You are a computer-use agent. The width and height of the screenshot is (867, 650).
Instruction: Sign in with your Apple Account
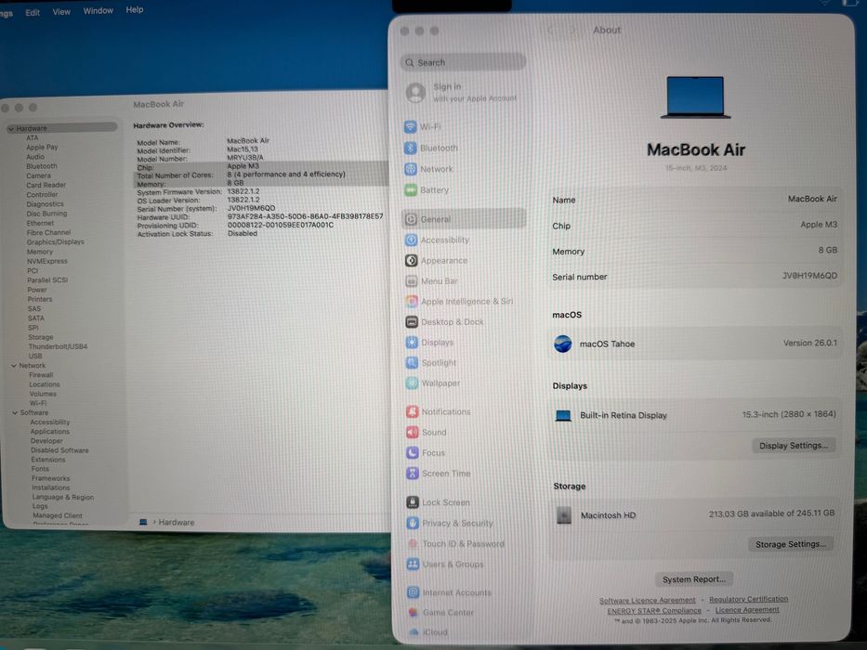coord(462,92)
